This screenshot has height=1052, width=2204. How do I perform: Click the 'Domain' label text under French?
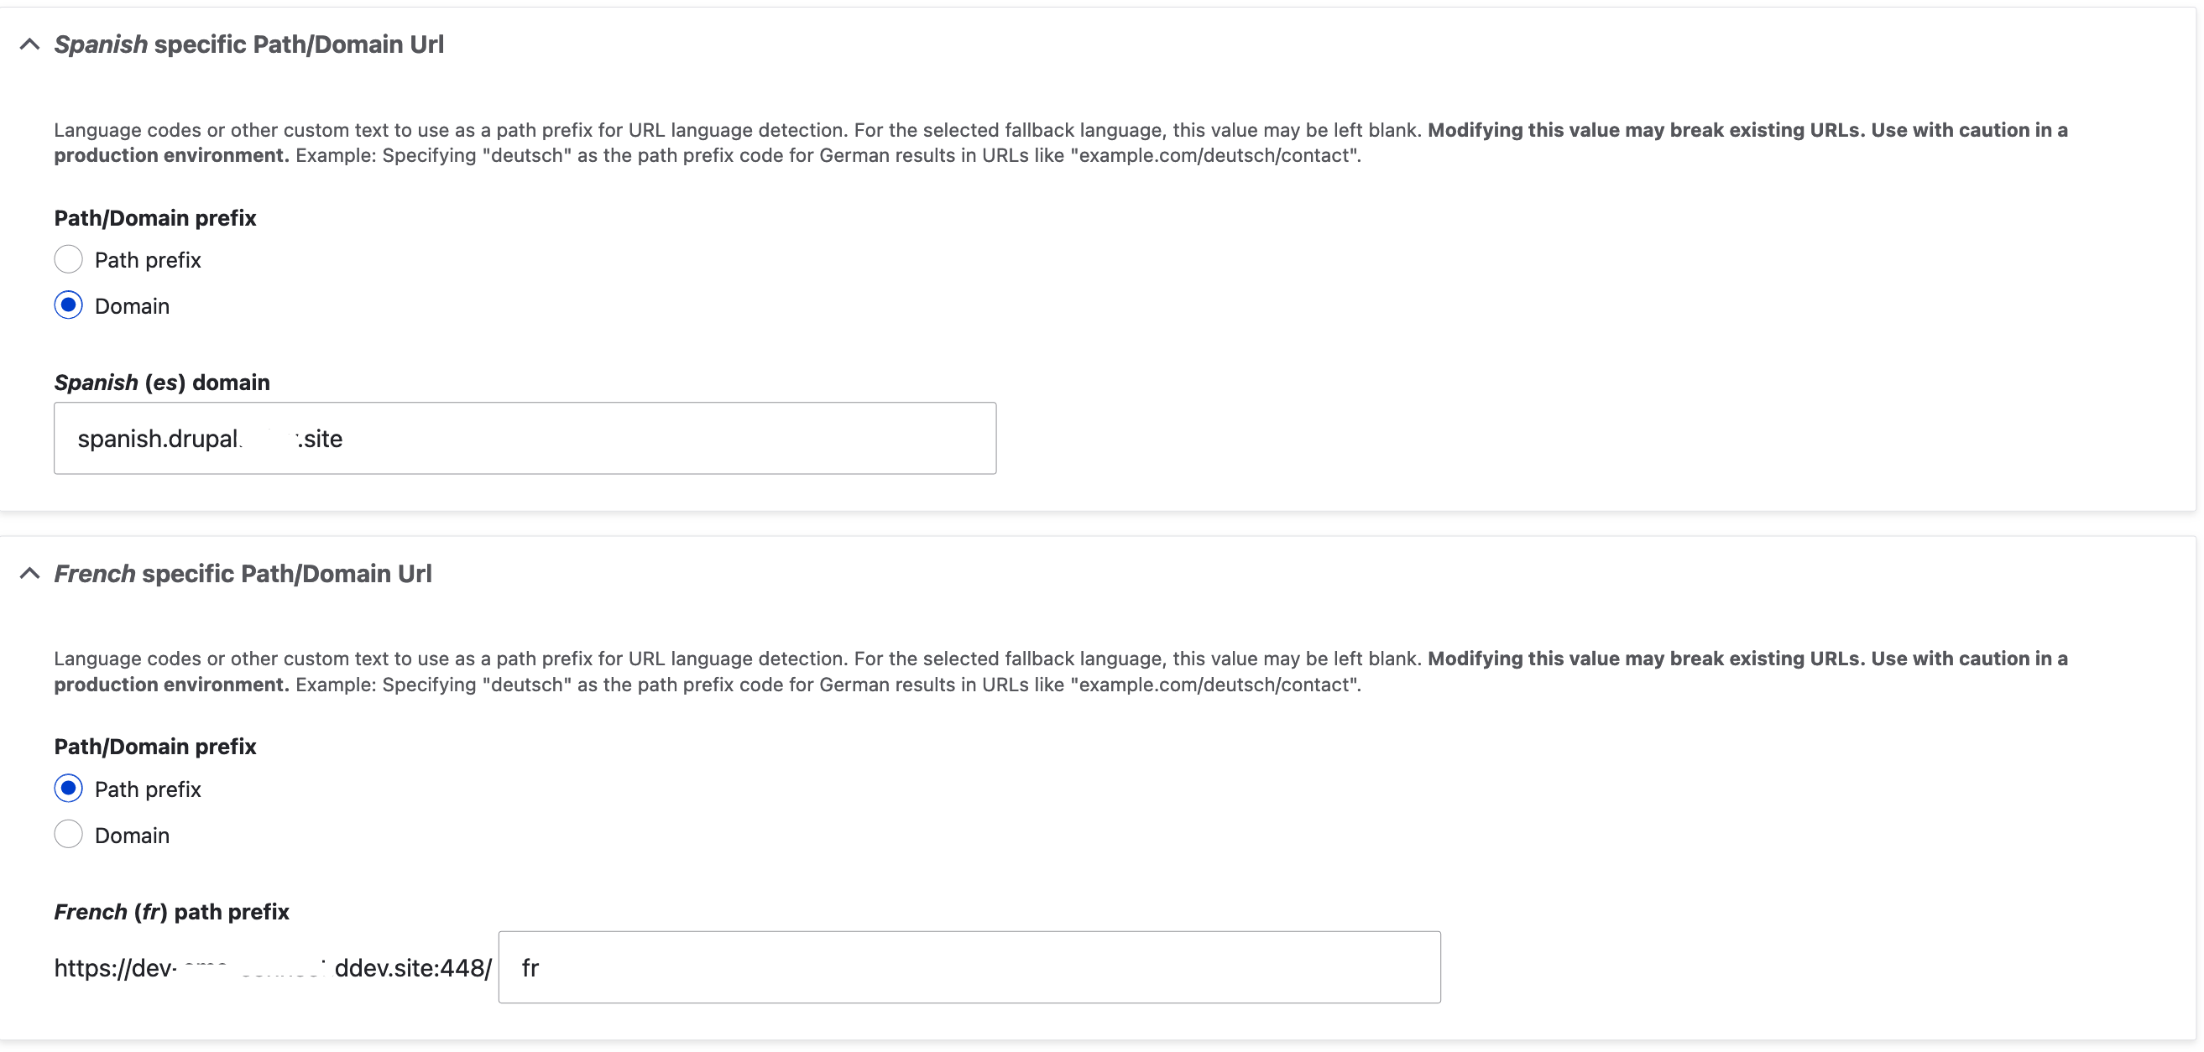tap(132, 836)
